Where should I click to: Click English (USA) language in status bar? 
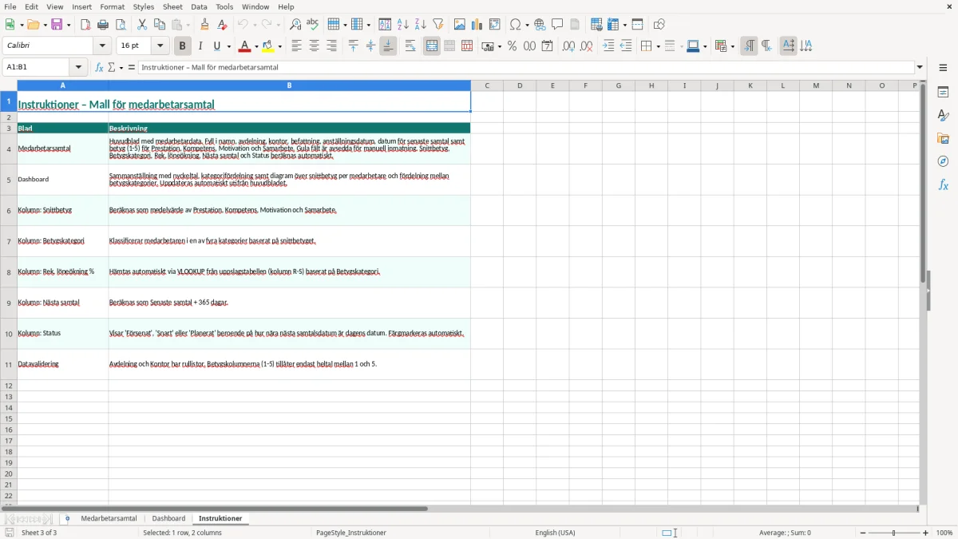[555, 533]
